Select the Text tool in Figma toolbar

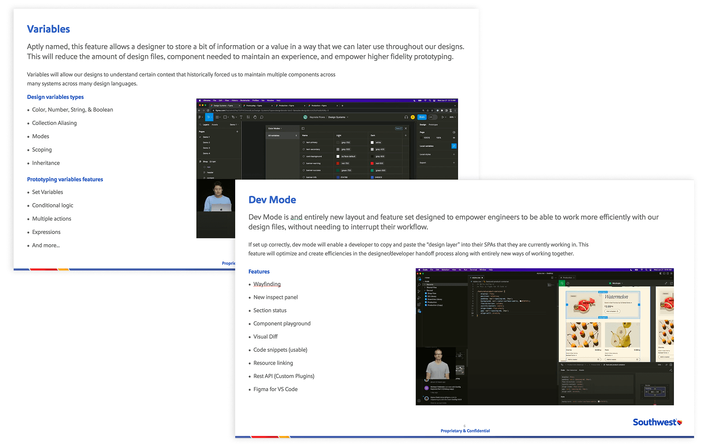tap(241, 117)
